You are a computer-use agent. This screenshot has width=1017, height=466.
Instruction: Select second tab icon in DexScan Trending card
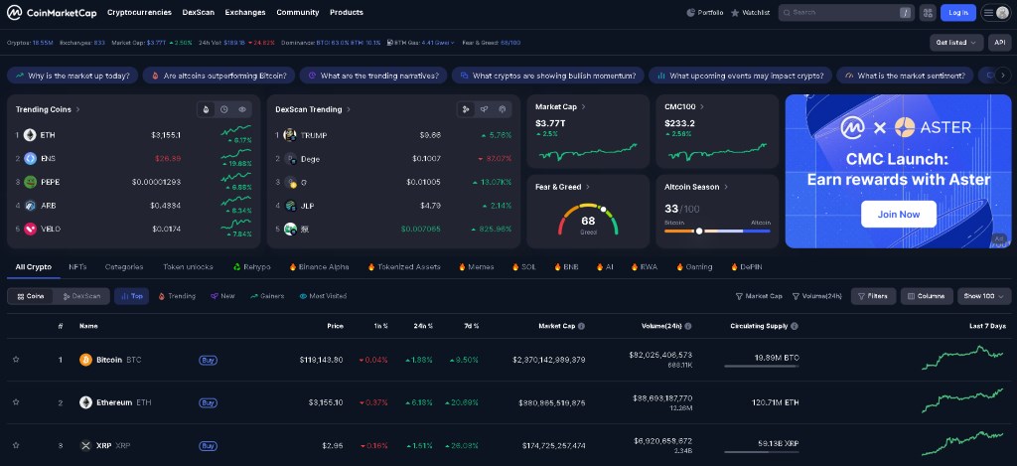click(484, 109)
